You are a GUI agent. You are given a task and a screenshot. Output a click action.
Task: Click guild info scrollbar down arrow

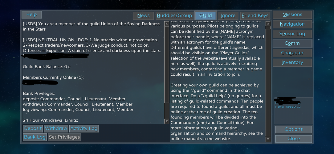[167, 121]
